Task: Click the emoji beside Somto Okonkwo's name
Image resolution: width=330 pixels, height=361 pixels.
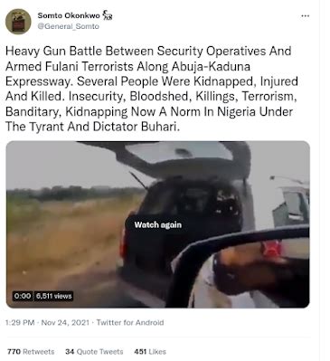Action: [108, 15]
